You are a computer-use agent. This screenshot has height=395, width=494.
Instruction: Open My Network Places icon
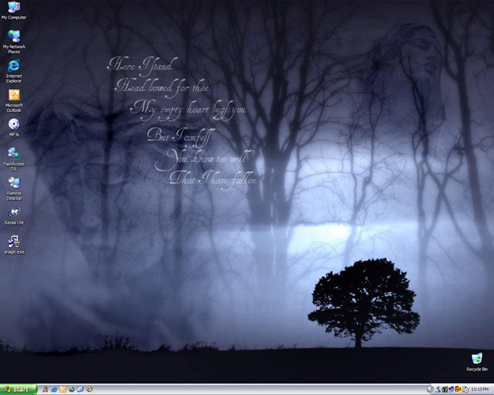(14, 42)
